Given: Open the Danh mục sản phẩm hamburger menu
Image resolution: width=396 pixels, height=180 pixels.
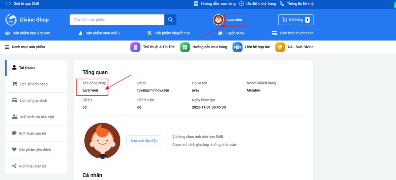Looking at the screenshot, I should (x=7, y=47).
